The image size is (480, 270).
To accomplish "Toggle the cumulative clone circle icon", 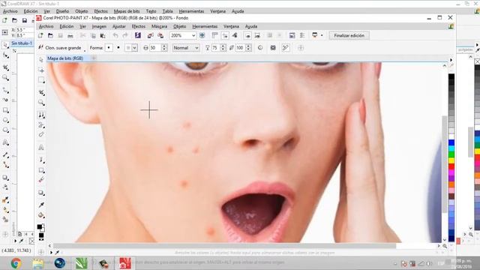I will [260, 48].
